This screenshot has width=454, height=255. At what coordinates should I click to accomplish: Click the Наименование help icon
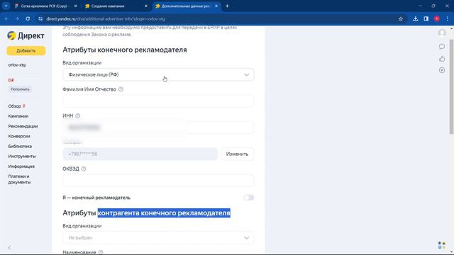101,252
